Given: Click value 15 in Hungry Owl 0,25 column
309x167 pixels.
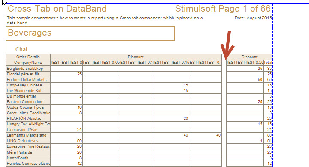Looking at the screenshot, I should [x=260, y=124].
